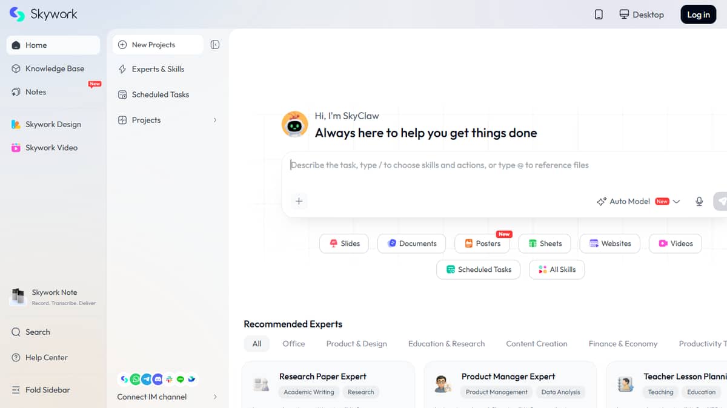This screenshot has height=408, width=727.
Task: Open the Research Paper Expert card
Action: click(328, 385)
